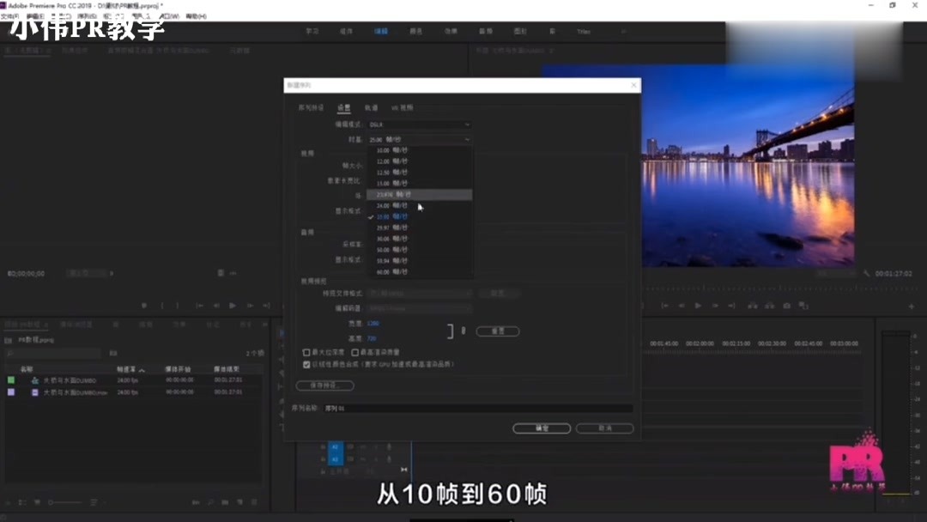Select the Play button in the Program monitor
This screenshot has height=522, width=927.
coord(697,305)
